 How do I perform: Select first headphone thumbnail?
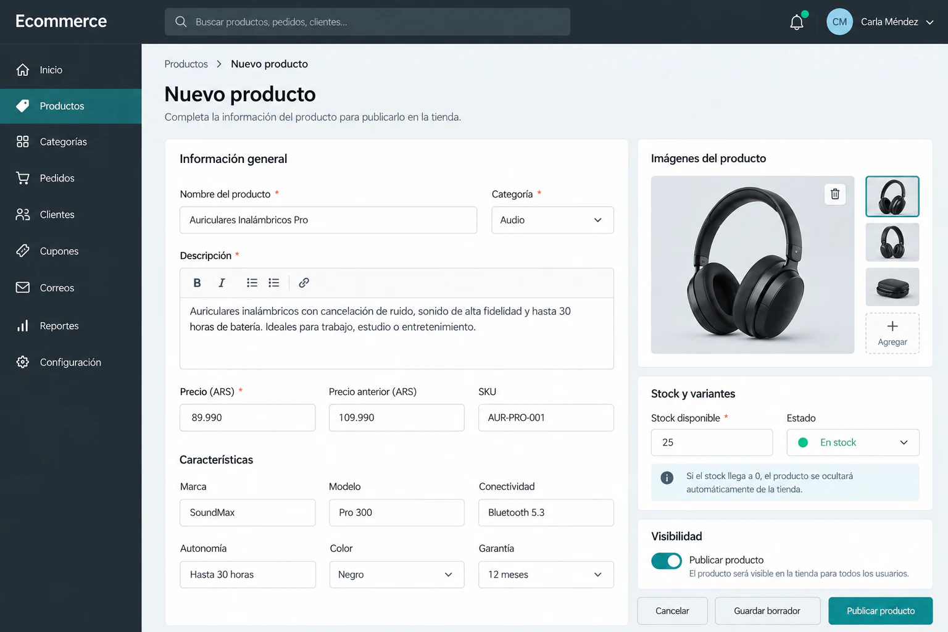[x=892, y=196]
